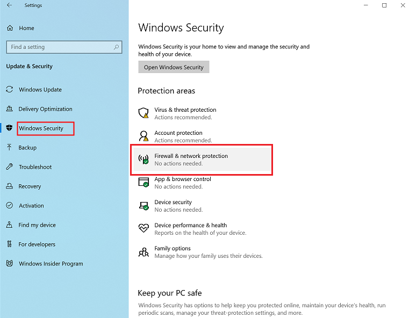Click the Backup upload arrow icon
This screenshot has width=409, height=318.
tap(9, 148)
